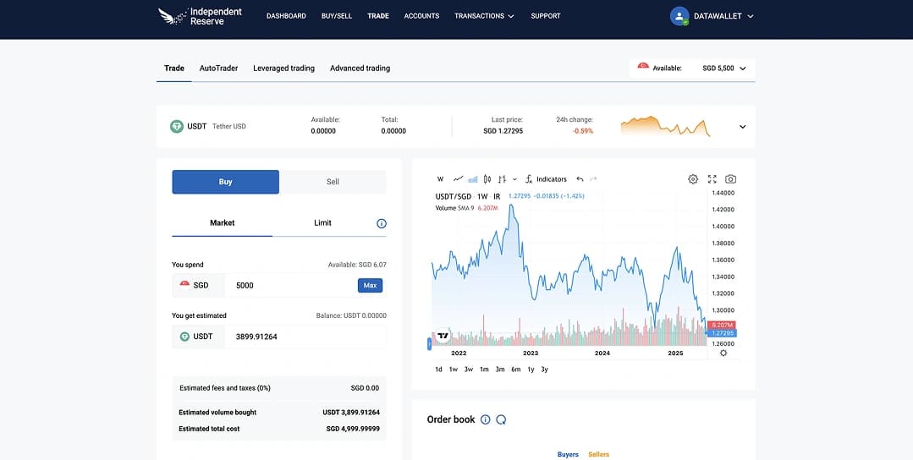Expand the USDT asset row chevron
The height and width of the screenshot is (460, 913).
click(742, 127)
